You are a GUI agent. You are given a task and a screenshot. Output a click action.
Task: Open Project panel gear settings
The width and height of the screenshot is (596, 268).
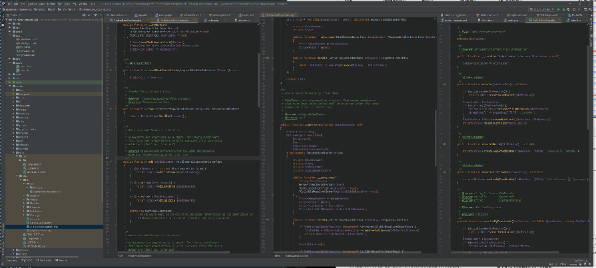pyautogui.click(x=95, y=15)
